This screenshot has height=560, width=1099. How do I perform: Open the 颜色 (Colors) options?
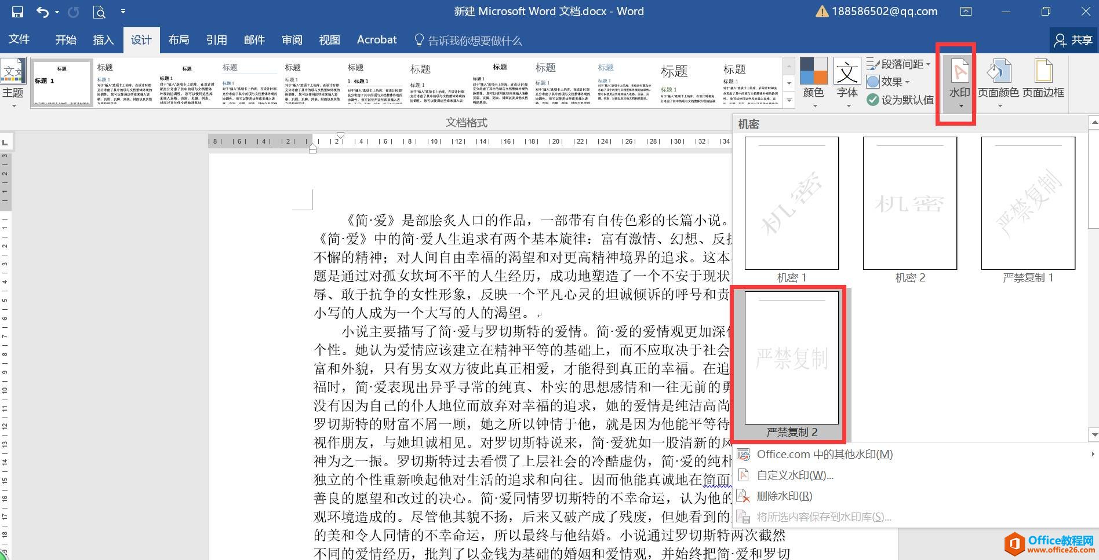814,81
